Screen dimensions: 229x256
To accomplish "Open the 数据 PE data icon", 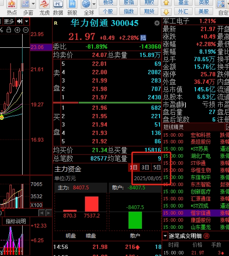I will (58, 8).
